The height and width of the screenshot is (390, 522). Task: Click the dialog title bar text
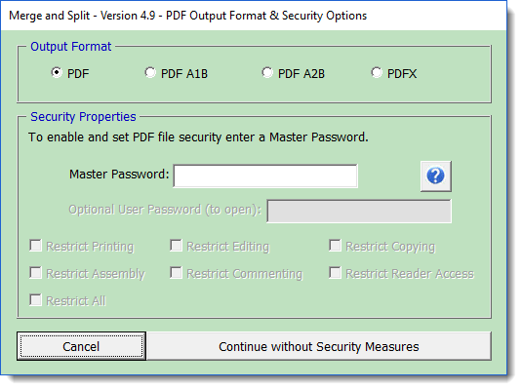187,16
